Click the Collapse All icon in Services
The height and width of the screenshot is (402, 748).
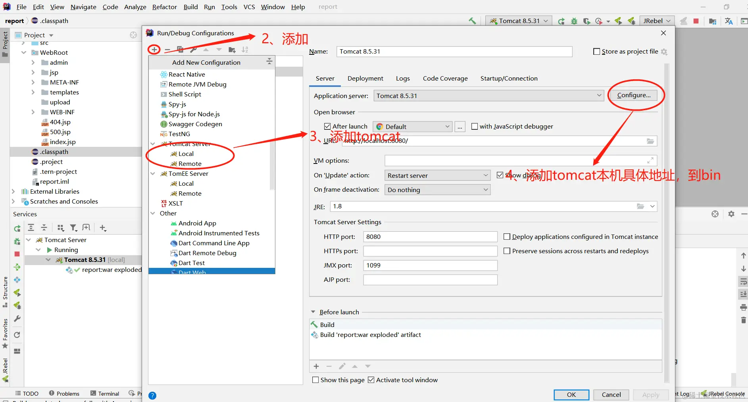(44, 227)
